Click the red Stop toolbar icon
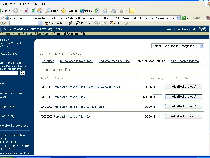Screen dimensions: 210x158 click(x=26, y=11)
